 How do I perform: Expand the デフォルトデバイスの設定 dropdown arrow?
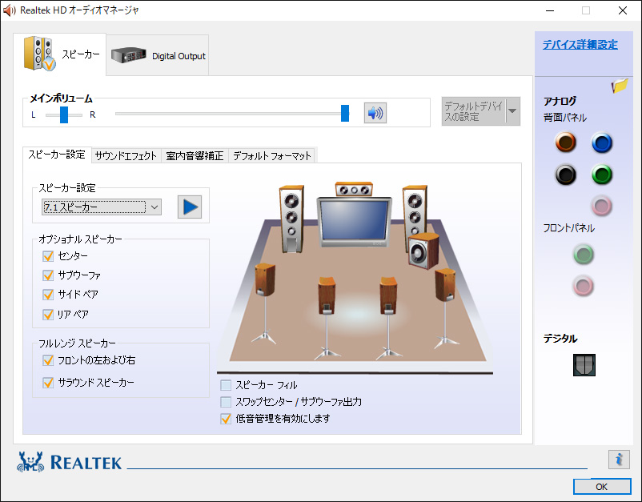[512, 111]
